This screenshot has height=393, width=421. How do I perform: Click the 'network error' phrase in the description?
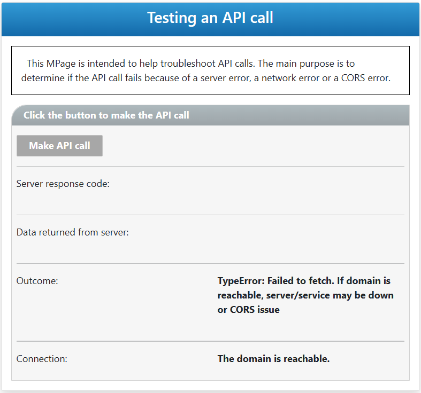[x=291, y=78]
